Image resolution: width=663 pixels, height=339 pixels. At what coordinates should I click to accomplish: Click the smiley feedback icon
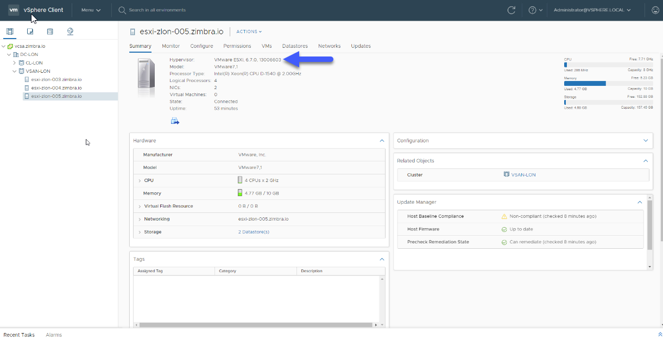coord(655,10)
